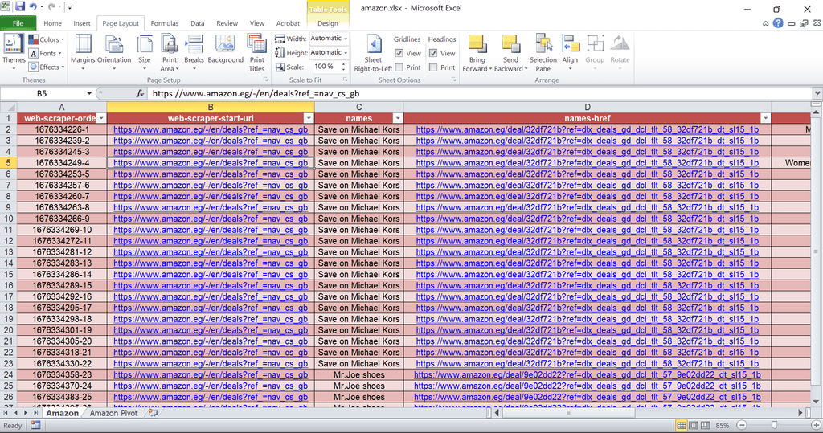823x433 pixels.
Task: Click Send Backward
Action: coord(510,52)
